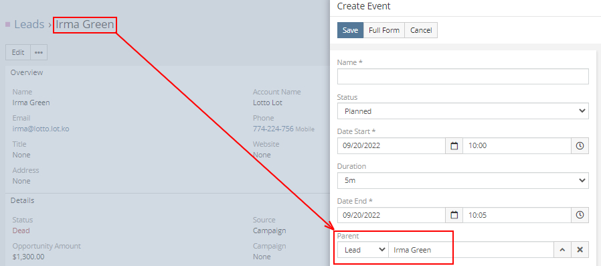This screenshot has width=601, height=266.
Task: Expand the Status dropdown showing Planned
Action: [x=463, y=111]
